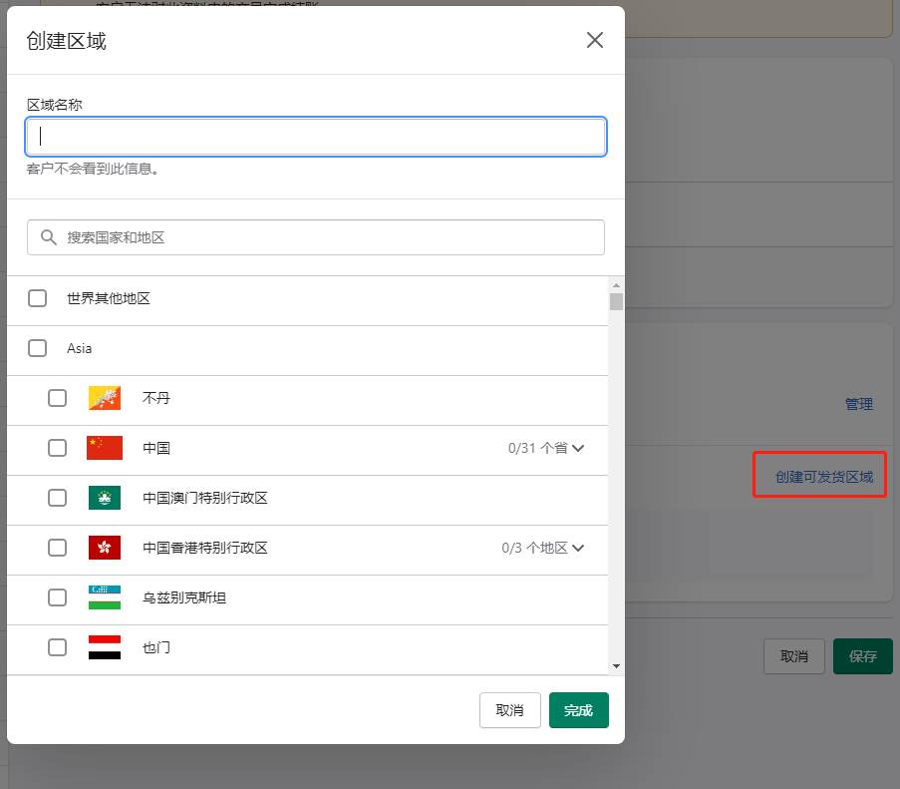Click the background page 保存 button
Image resolution: width=900 pixels, height=789 pixels.
pyautogui.click(x=863, y=656)
